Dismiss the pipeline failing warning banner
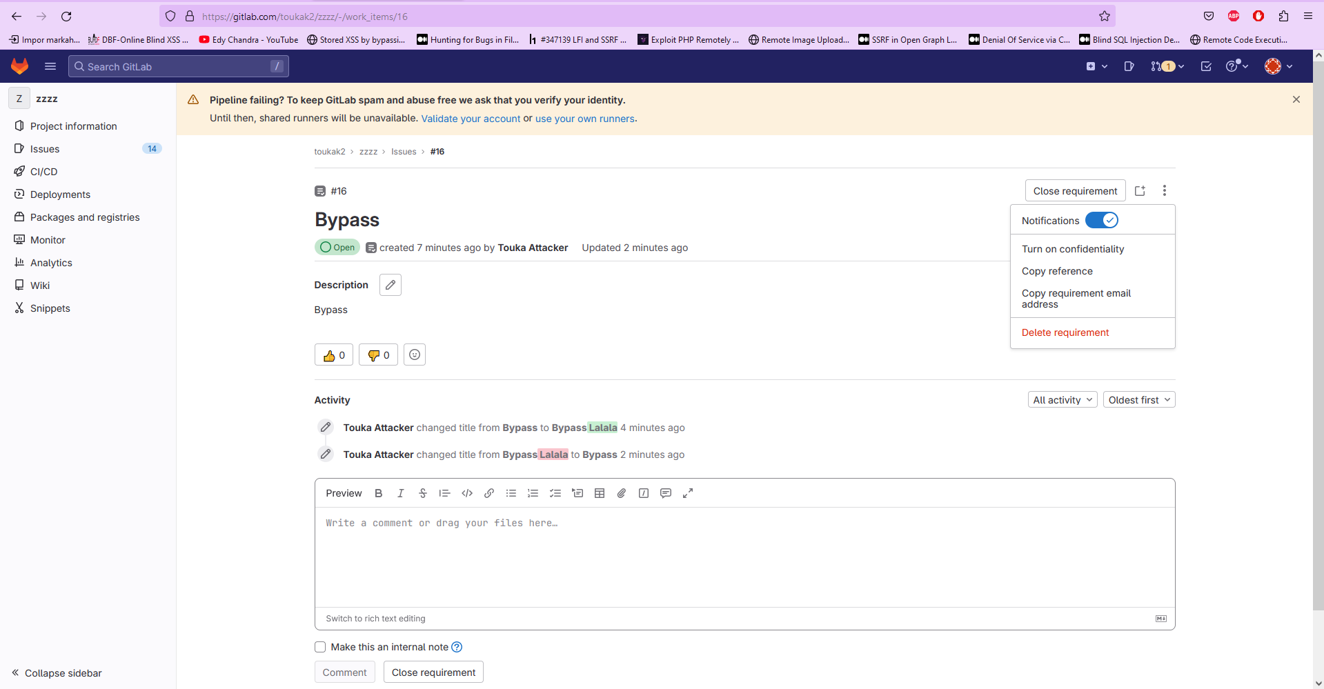The height and width of the screenshot is (689, 1324). [x=1296, y=99]
